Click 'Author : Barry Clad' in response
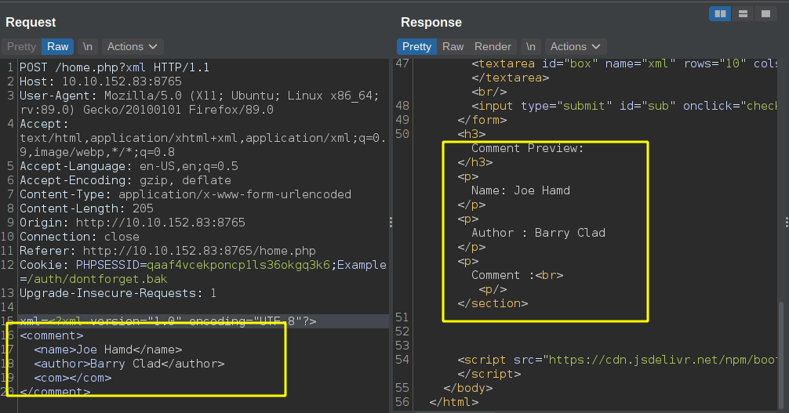789x413 pixels. pyautogui.click(x=538, y=233)
